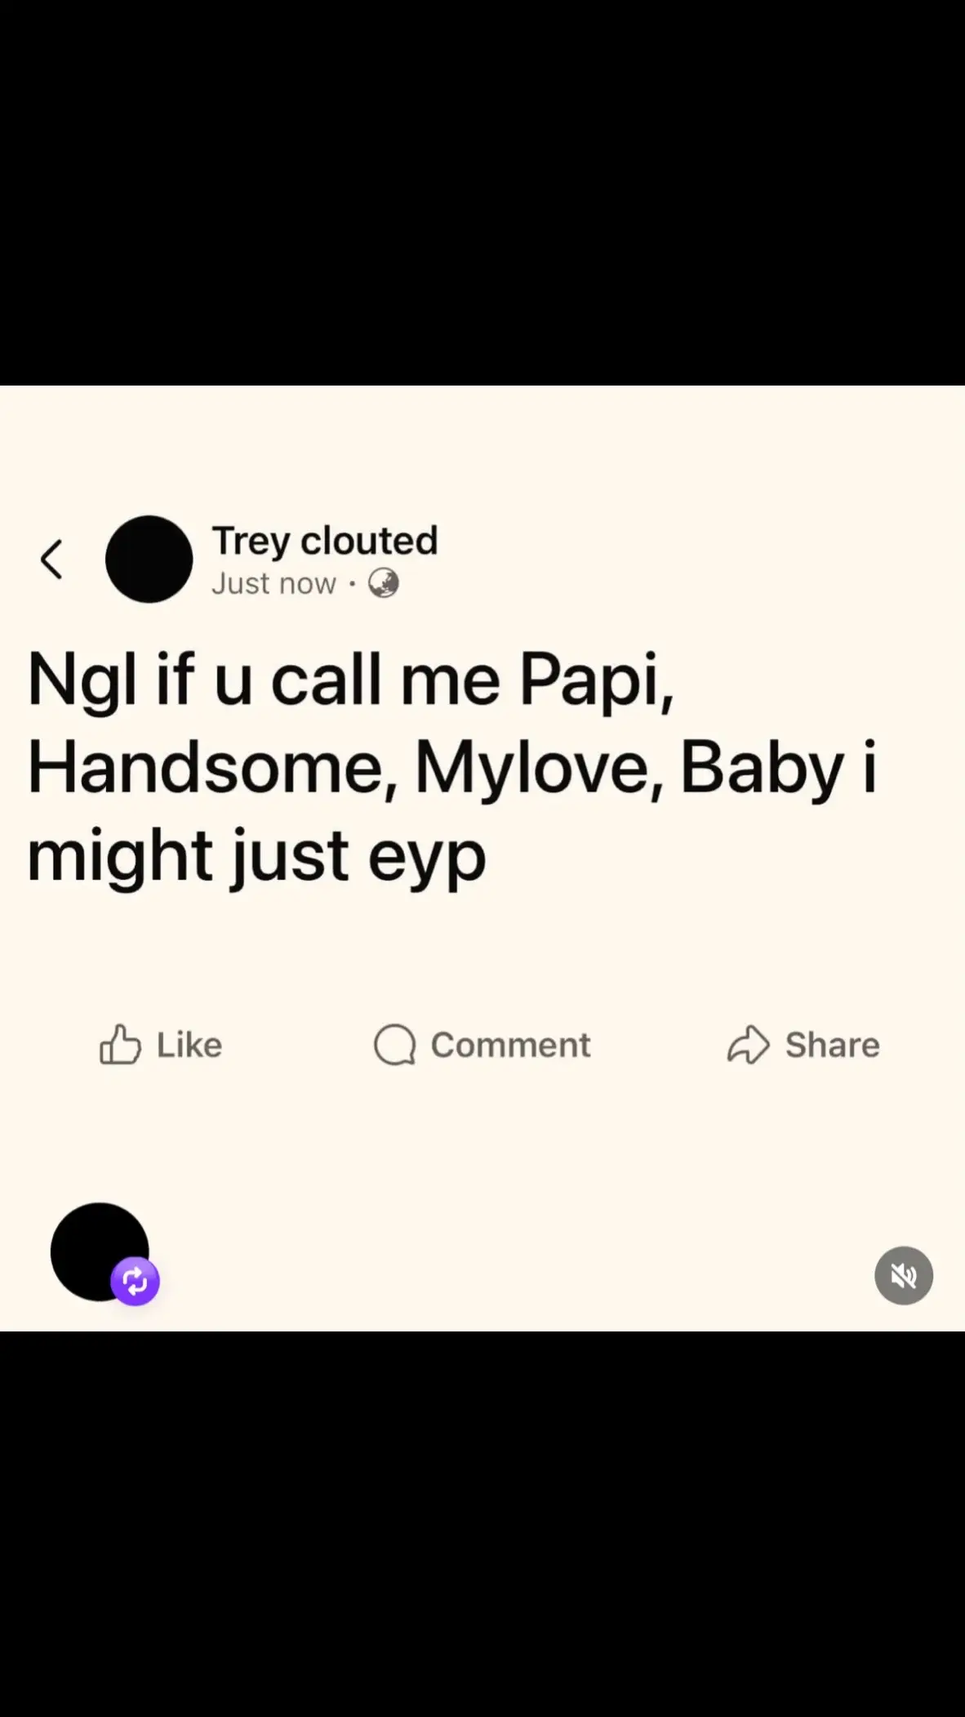Tap the Comment text label
Viewport: 965px width, 1717px height.
pos(510,1045)
